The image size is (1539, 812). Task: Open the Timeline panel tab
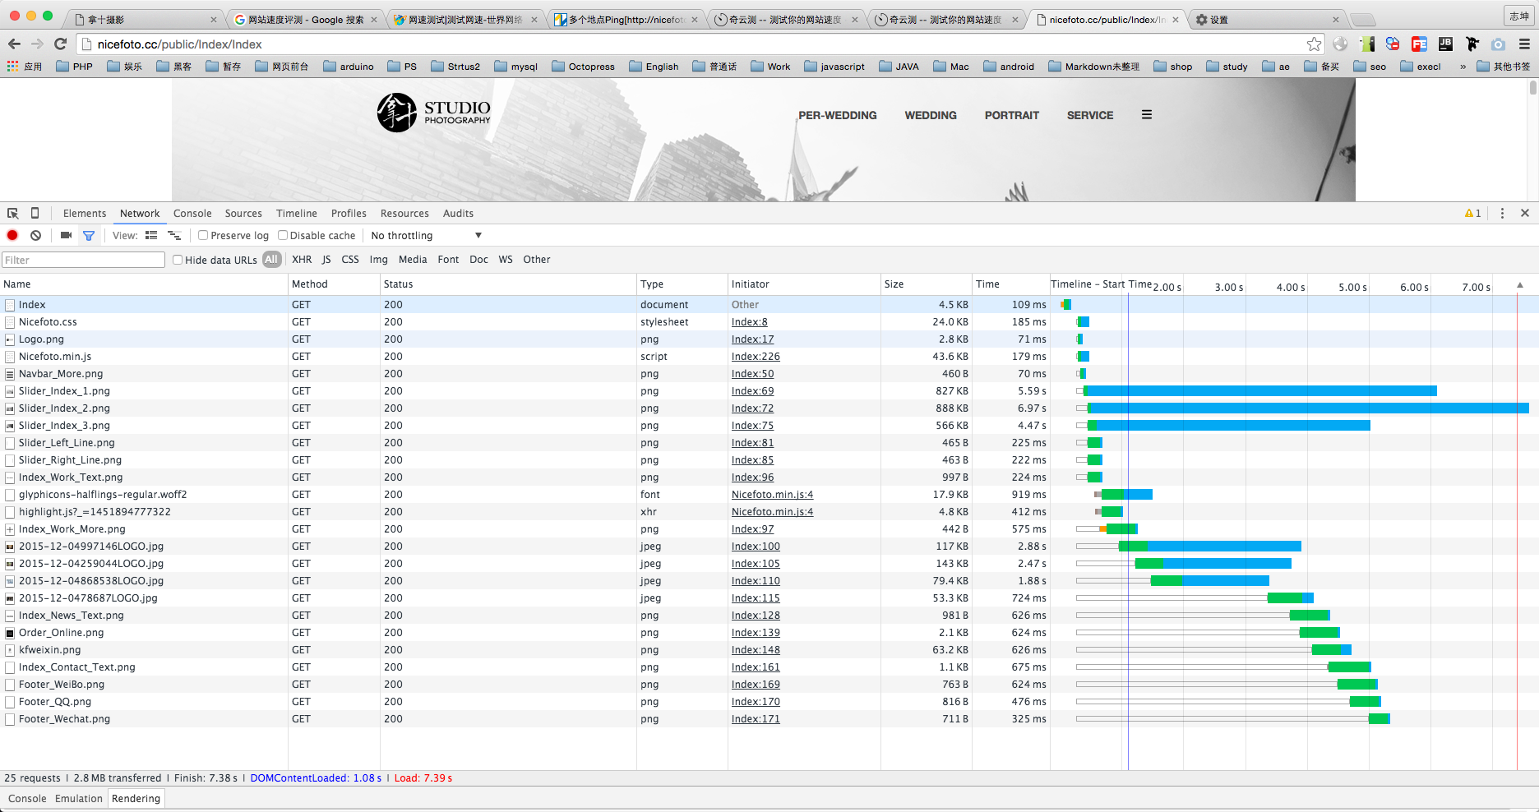coord(296,213)
